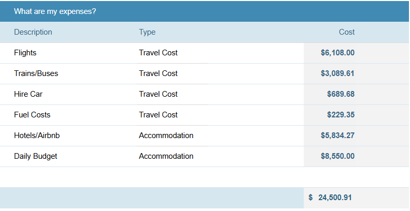Open the type dropdown for Trains/Buses row
Viewport: 410px width, 211px height.
[x=220, y=73]
